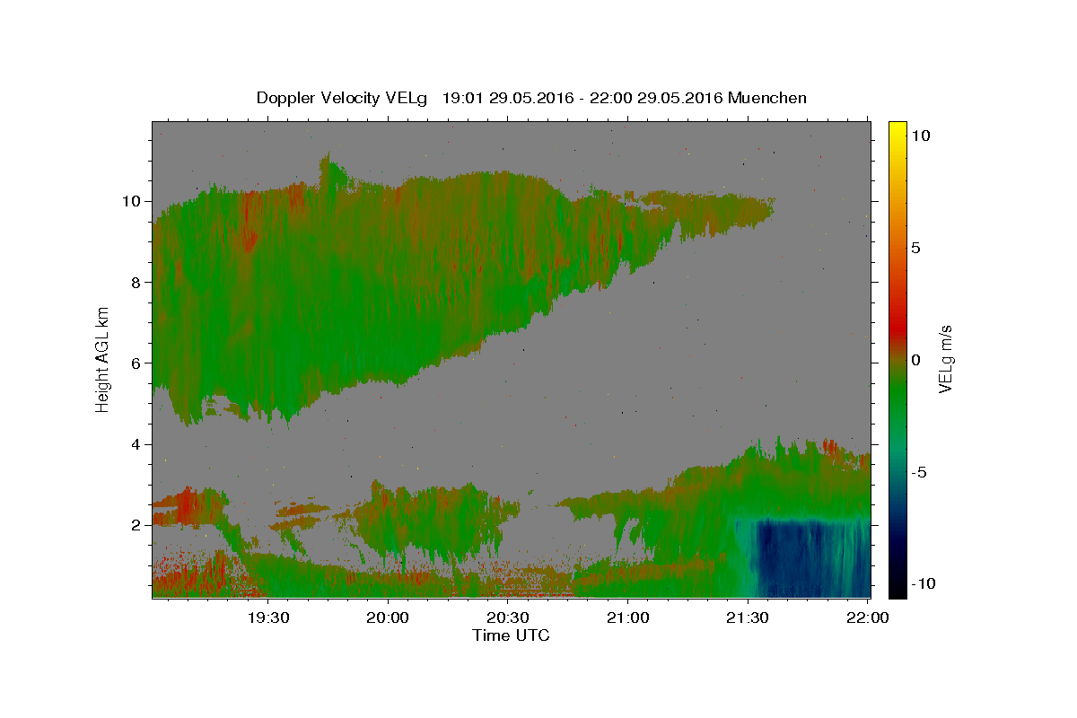The height and width of the screenshot is (718, 1077).
Task: Click the 6 km height axis label
Action: coord(138,363)
